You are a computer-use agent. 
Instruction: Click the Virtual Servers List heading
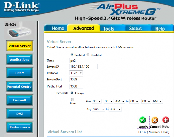point(65,132)
